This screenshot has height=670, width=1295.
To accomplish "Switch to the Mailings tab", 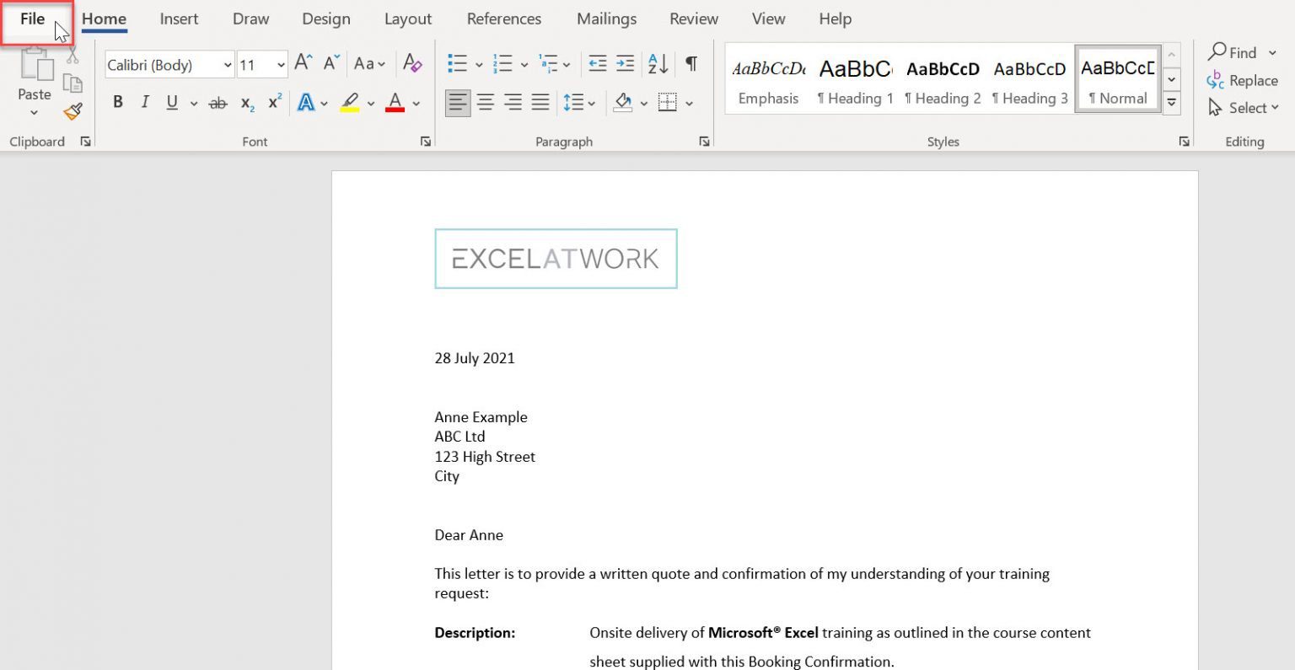I will point(607,19).
